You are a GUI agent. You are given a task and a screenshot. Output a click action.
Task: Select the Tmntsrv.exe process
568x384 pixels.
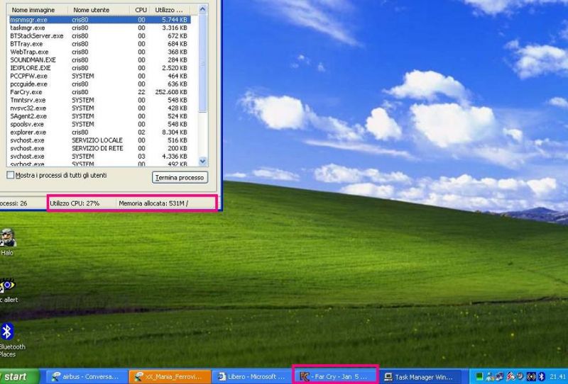pyautogui.click(x=99, y=100)
